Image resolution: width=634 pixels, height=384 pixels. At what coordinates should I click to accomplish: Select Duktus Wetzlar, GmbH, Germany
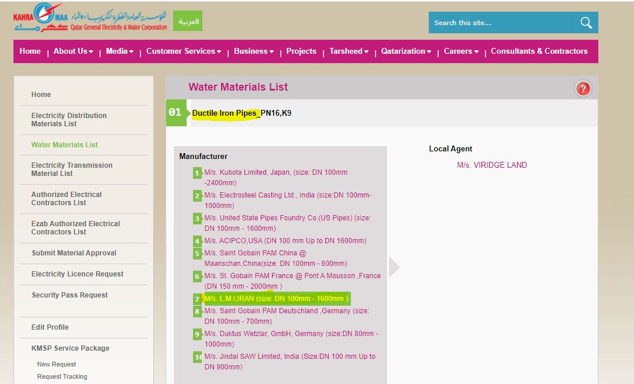point(291,339)
